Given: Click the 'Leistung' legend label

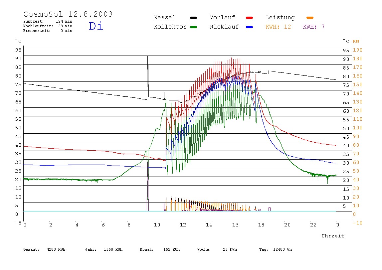Looking at the screenshot, I should pyautogui.click(x=280, y=18).
